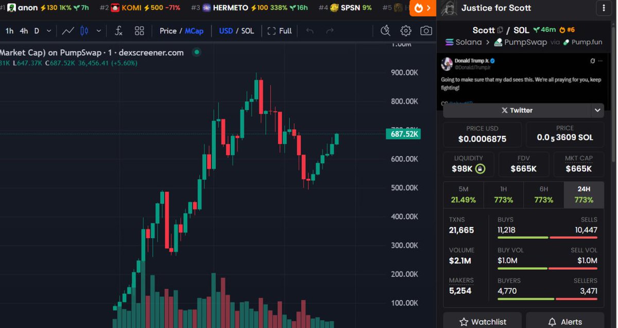Click the quick search icon in toolbar
The width and height of the screenshot is (618, 328).
point(385,31)
